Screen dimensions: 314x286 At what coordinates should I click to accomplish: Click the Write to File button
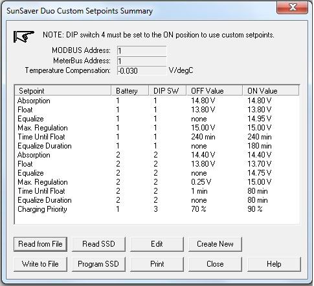coord(40,264)
